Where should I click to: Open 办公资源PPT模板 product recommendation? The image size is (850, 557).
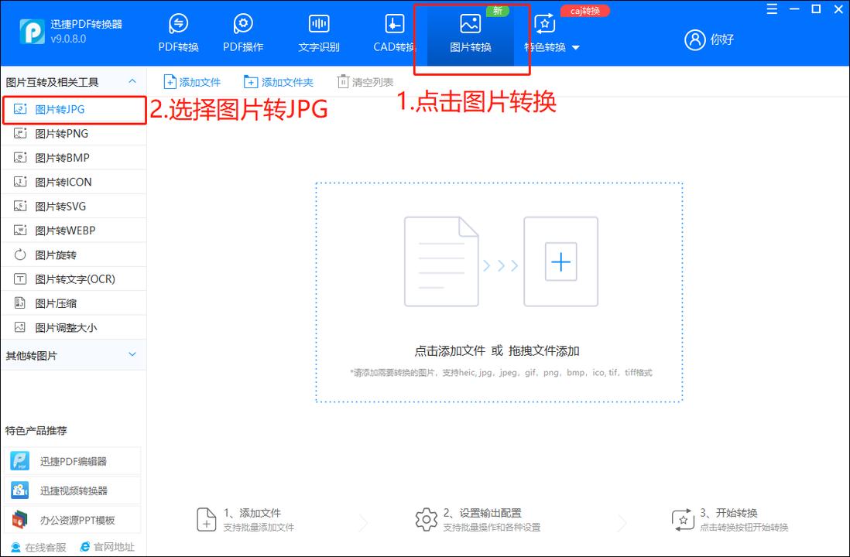tap(72, 520)
